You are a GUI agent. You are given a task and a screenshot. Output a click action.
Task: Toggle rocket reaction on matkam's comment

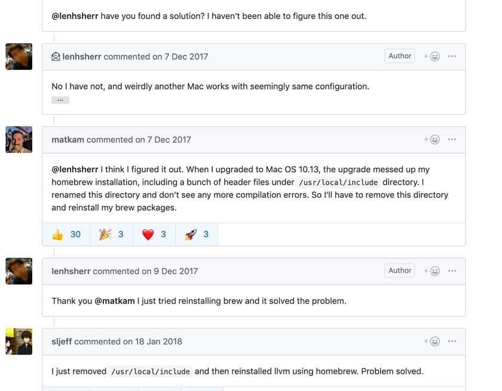click(x=197, y=234)
